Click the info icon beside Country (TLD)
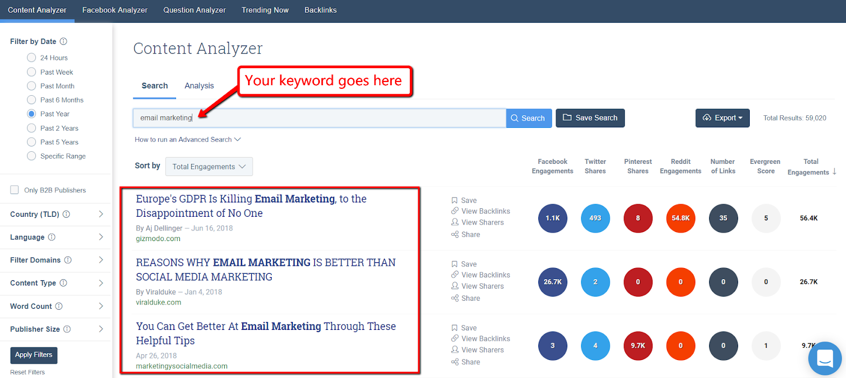The width and height of the screenshot is (846, 378). [66, 214]
